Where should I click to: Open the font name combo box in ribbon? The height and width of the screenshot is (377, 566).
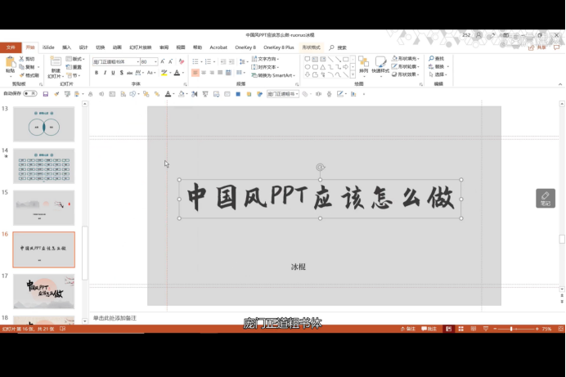pyautogui.click(x=116, y=61)
